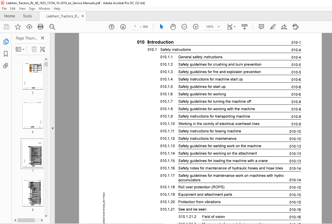
Task: Click 'Working in the vicinity of electrical overhead lines'
Action: coord(219,124)
